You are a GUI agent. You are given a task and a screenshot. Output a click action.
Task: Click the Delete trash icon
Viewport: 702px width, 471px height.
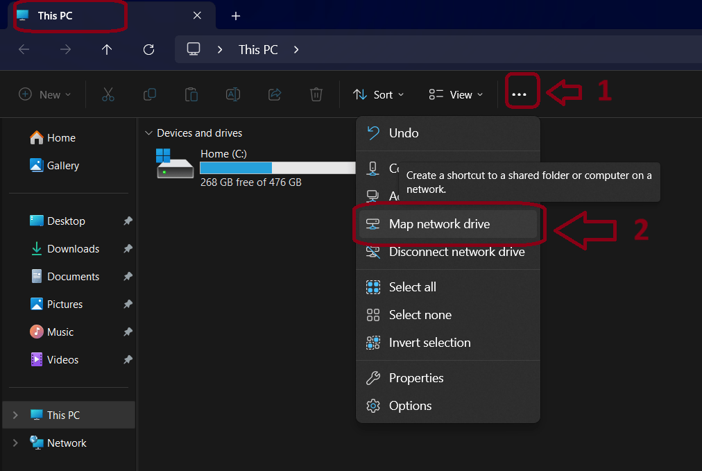(316, 94)
